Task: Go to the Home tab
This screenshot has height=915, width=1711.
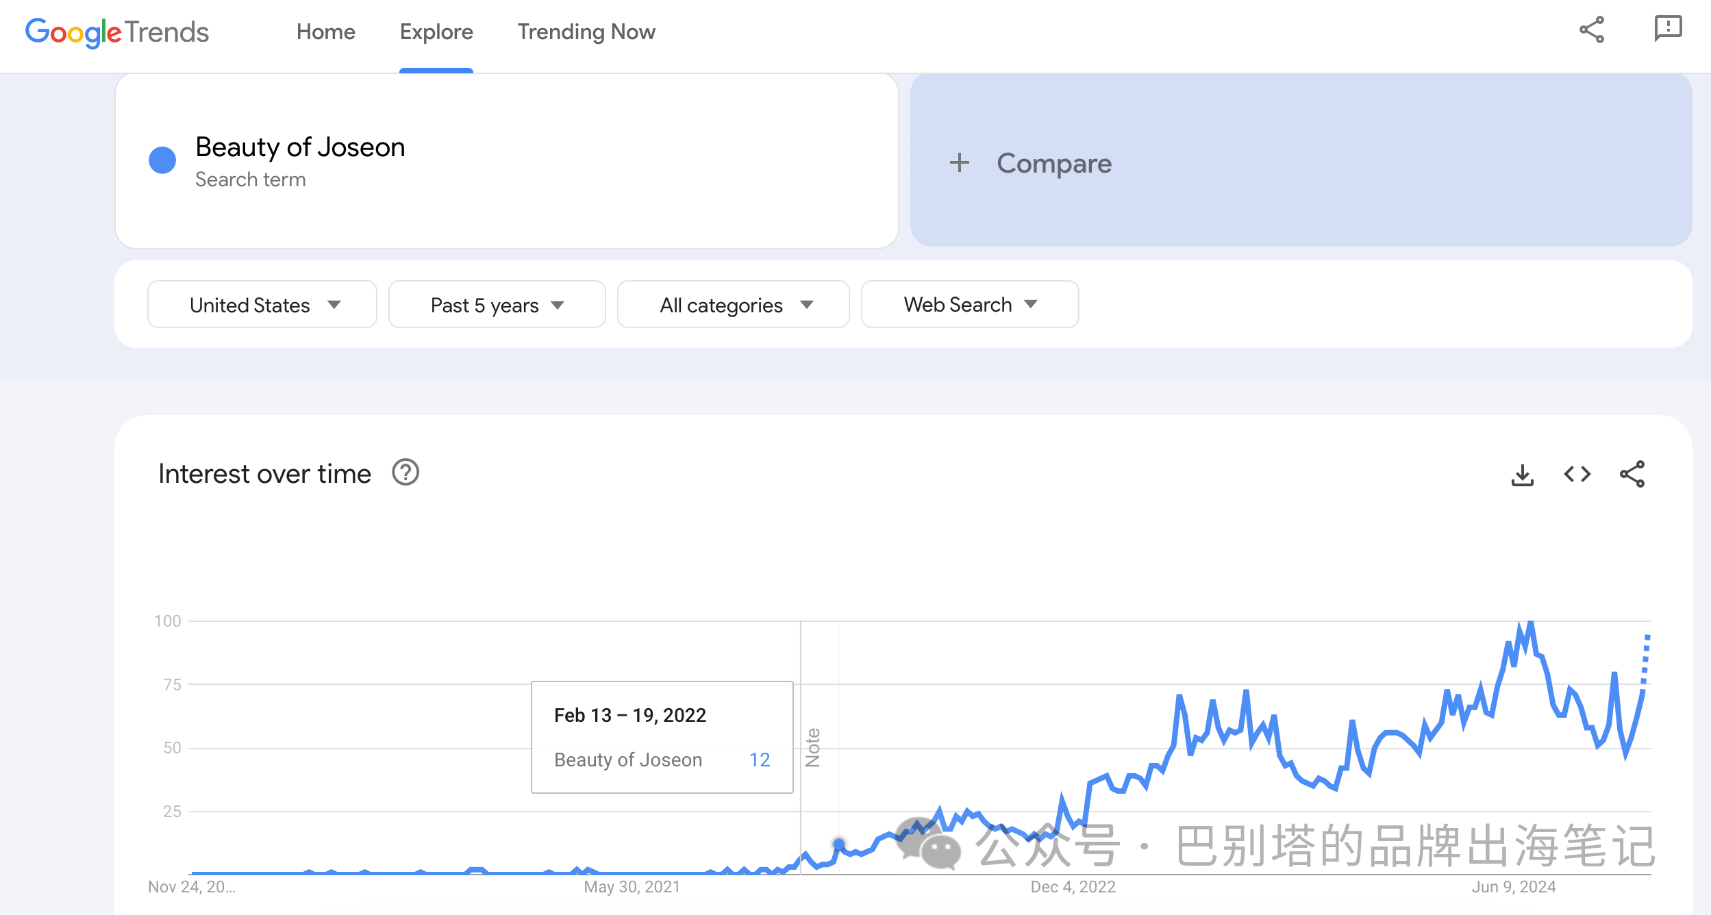Action: point(326,32)
